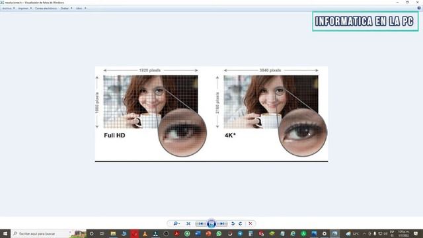Click the taskbar clock and date

403,233
